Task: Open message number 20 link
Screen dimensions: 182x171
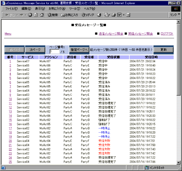Action: pyautogui.click(x=10, y=141)
